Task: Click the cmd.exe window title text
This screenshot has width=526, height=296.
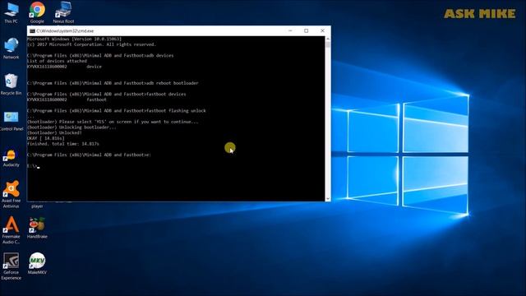Action: click(x=65, y=31)
